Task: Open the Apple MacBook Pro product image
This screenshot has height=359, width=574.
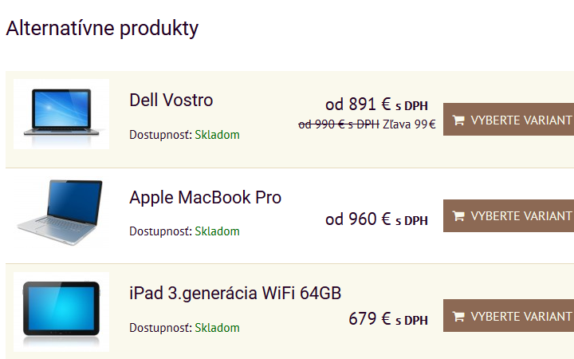Action: pos(61,213)
